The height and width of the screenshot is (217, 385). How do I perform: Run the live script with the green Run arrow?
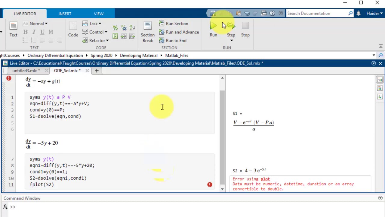click(213, 26)
